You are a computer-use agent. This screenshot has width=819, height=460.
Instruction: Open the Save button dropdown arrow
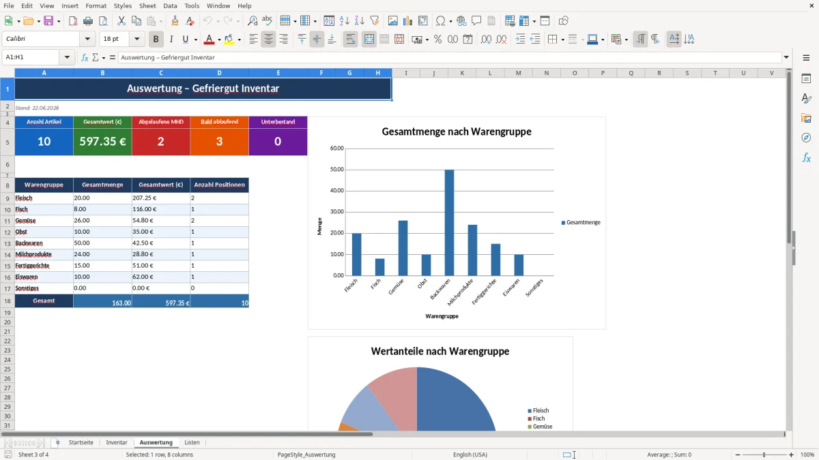pyautogui.click(x=58, y=21)
